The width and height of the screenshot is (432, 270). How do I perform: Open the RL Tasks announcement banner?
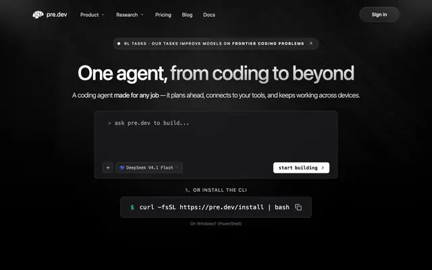click(216, 43)
